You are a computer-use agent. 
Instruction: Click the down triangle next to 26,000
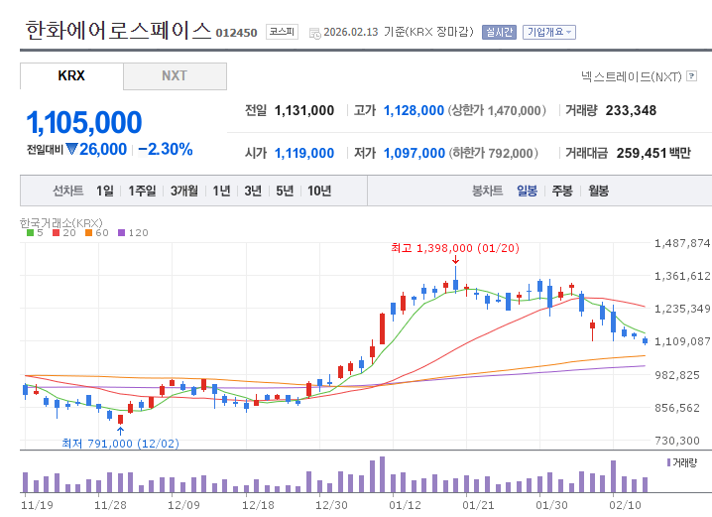pyautogui.click(x=71, y=149)
